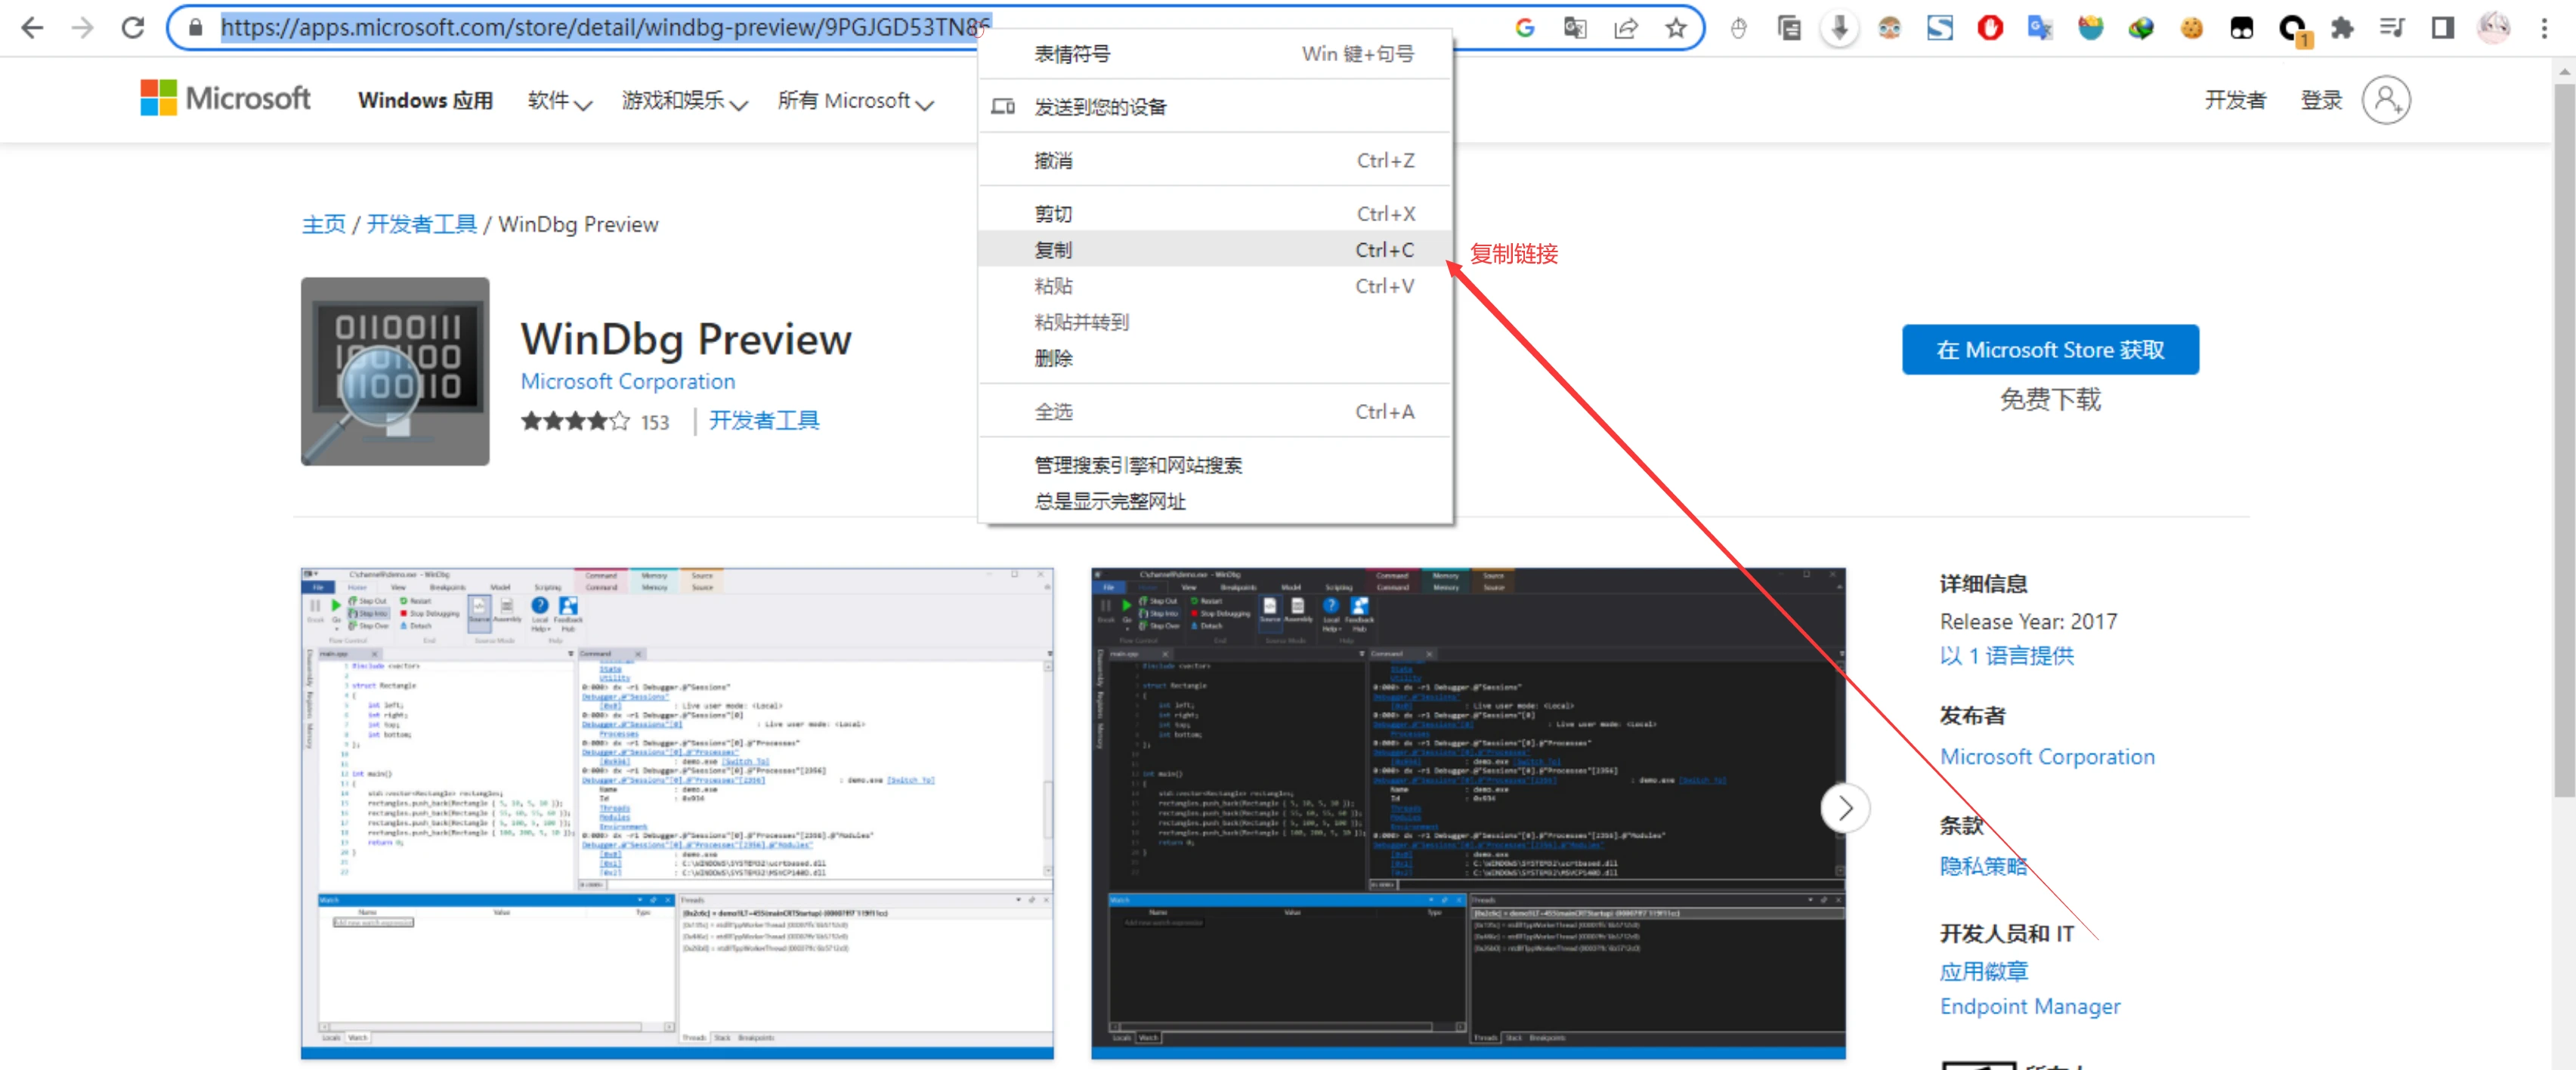The height and width of the screenshot is (1070, 2576).
Task: Open the light-theme WinDbg screenshot
Action: pos(677,813)
